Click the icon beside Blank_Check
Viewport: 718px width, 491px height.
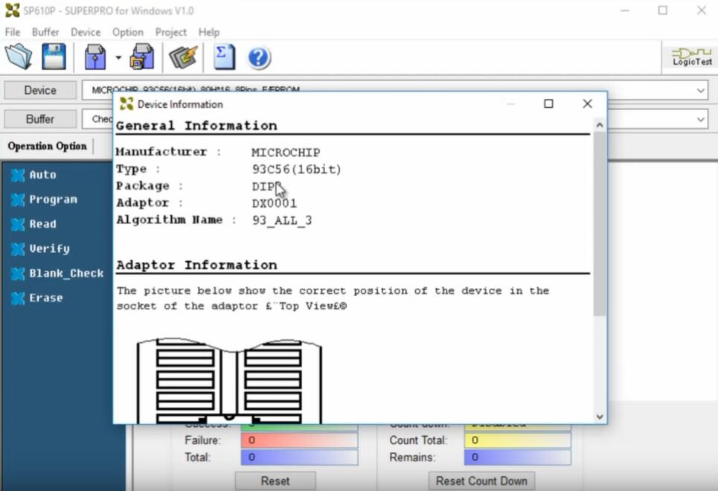(18, 274)
